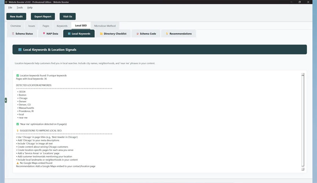Restore down the Website Booster window
The height and width of the screenshot is (183, 317).
300,2
